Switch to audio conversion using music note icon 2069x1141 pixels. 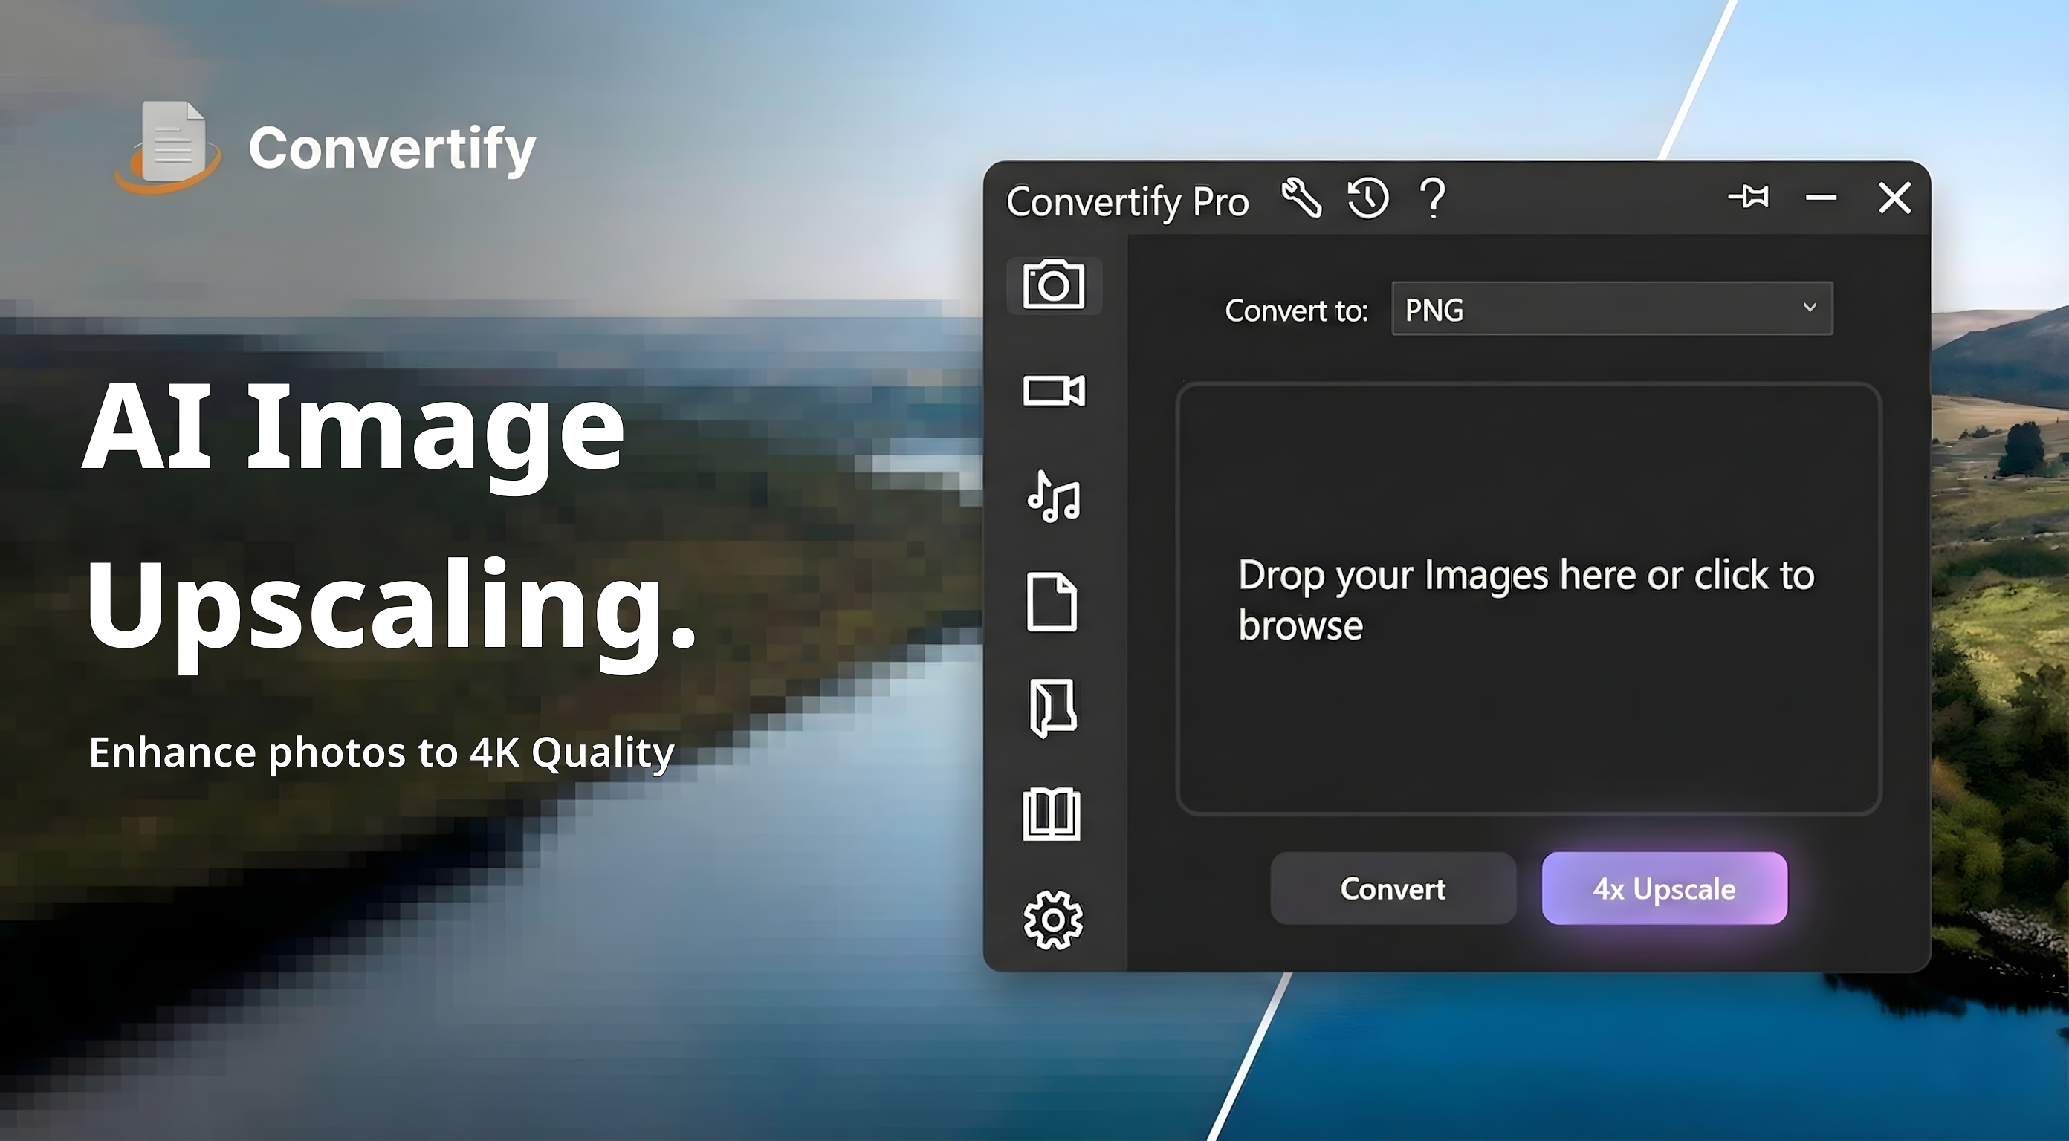click(x=1053, y=498)
